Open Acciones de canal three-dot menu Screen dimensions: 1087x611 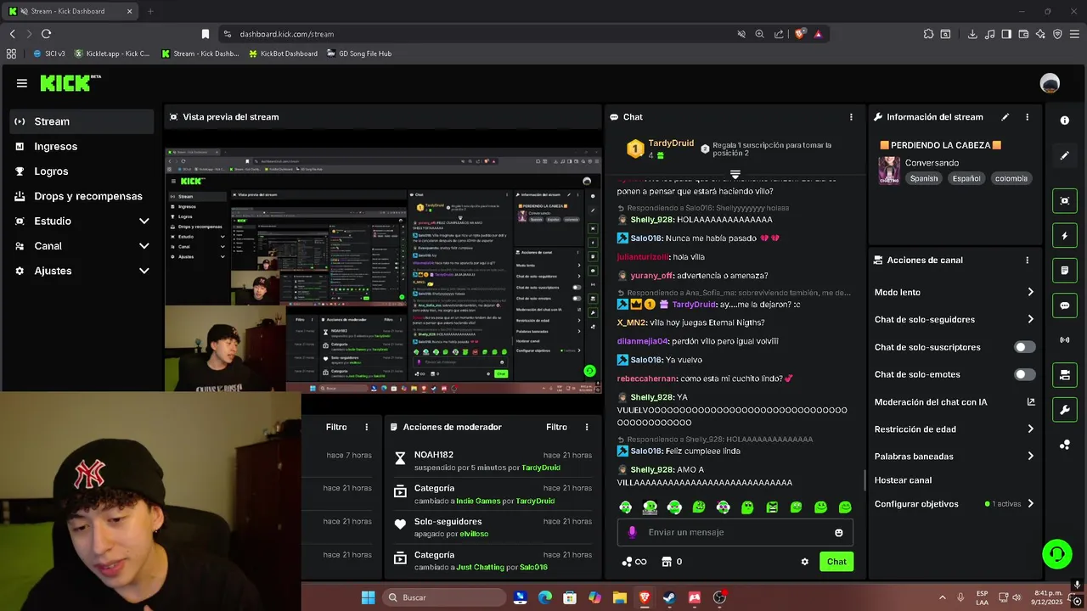1027,261
